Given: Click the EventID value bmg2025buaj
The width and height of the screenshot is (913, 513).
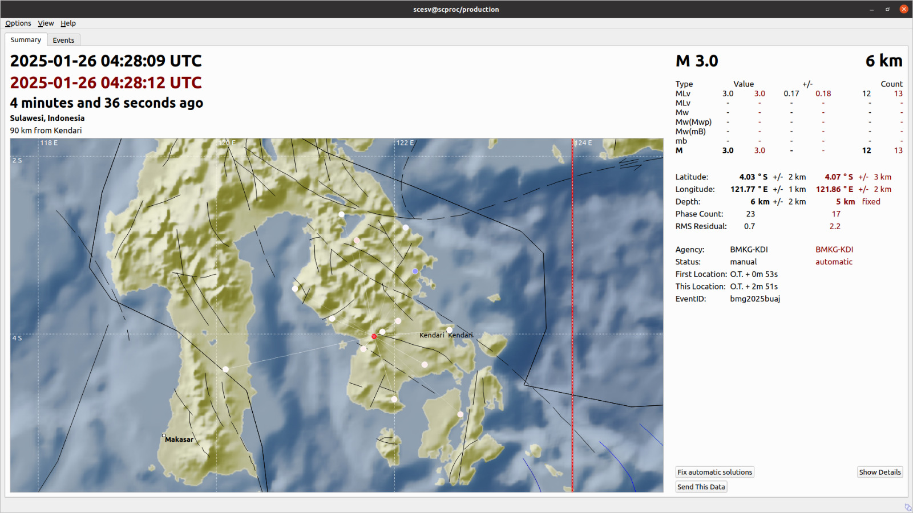Looking at the screenshot, I should (x=755, y=299).
